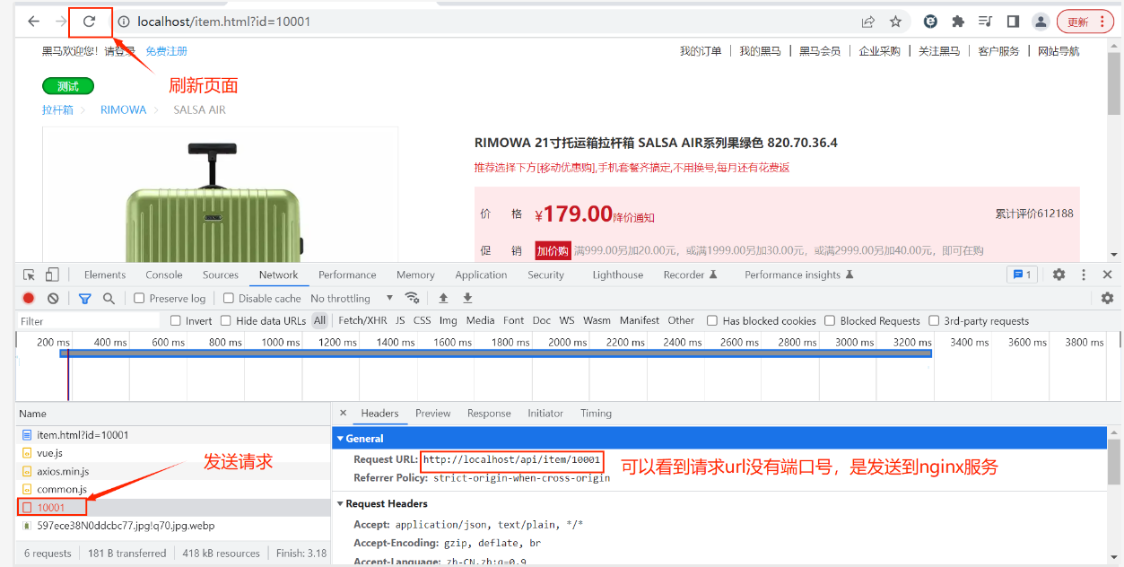Open DevTools settings gear

click(x=1059, y=275)
